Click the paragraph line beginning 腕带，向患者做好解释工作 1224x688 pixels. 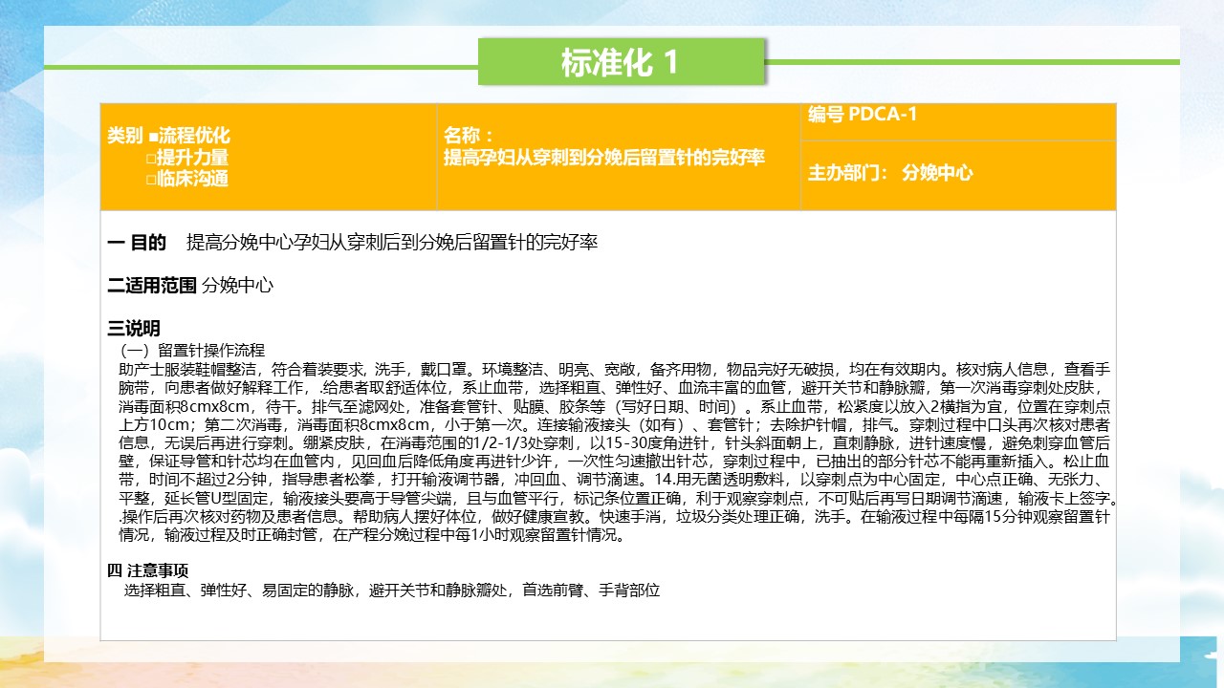point(612,387)
